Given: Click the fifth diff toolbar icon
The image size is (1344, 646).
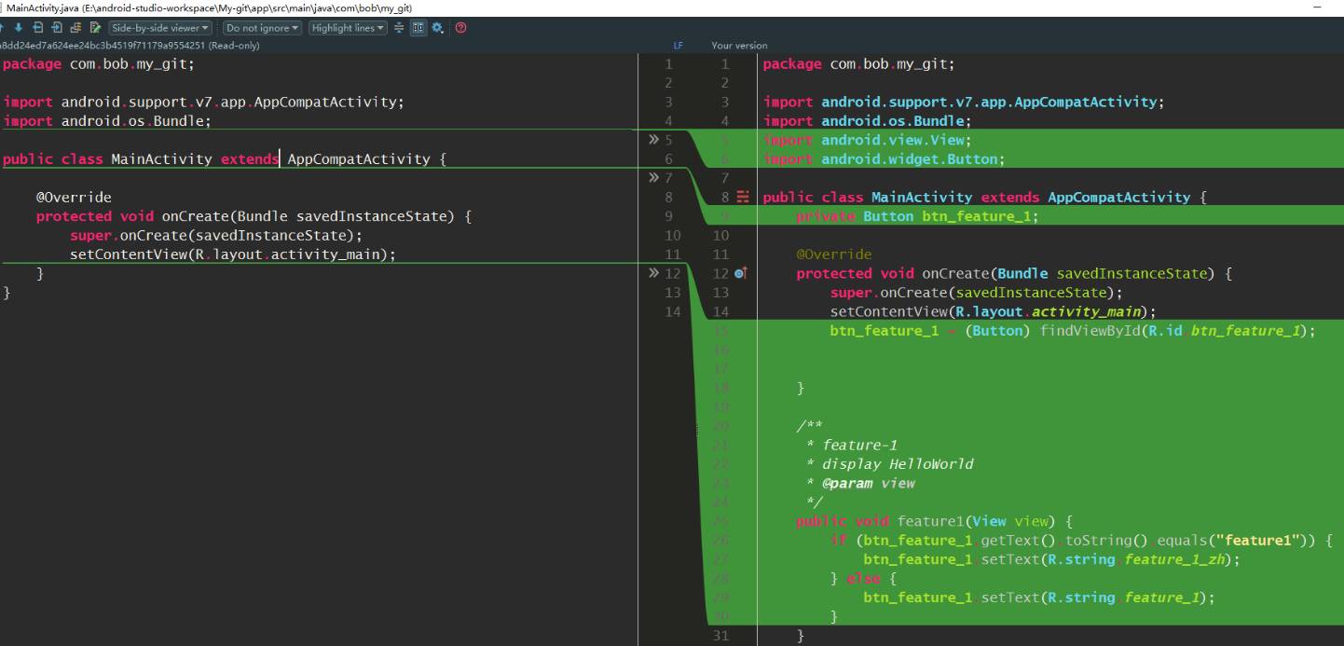Looking at the screenshot, I should coord(76,28).
